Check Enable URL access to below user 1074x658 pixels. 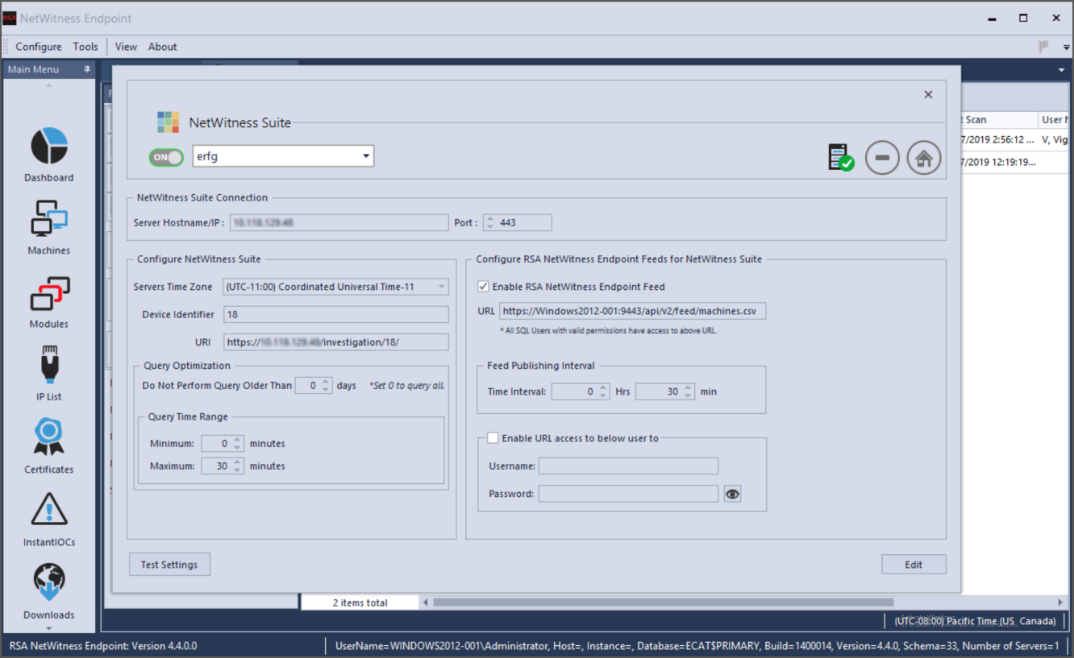point(493,438)
